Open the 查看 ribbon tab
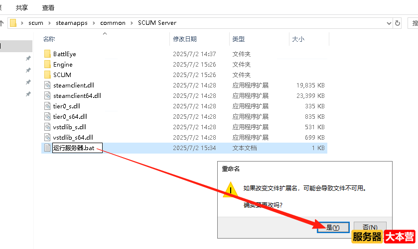This screenshot has height=249, width=418. (48, 8)
